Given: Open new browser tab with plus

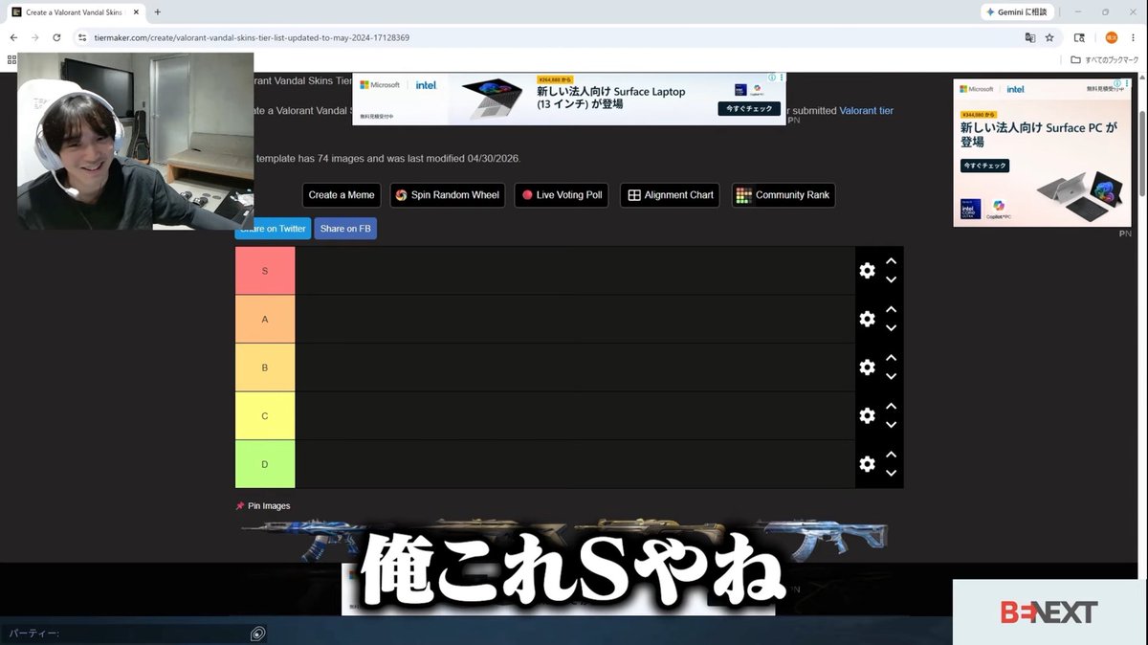Looking at the screenshot, I should (x=157, y=11).
